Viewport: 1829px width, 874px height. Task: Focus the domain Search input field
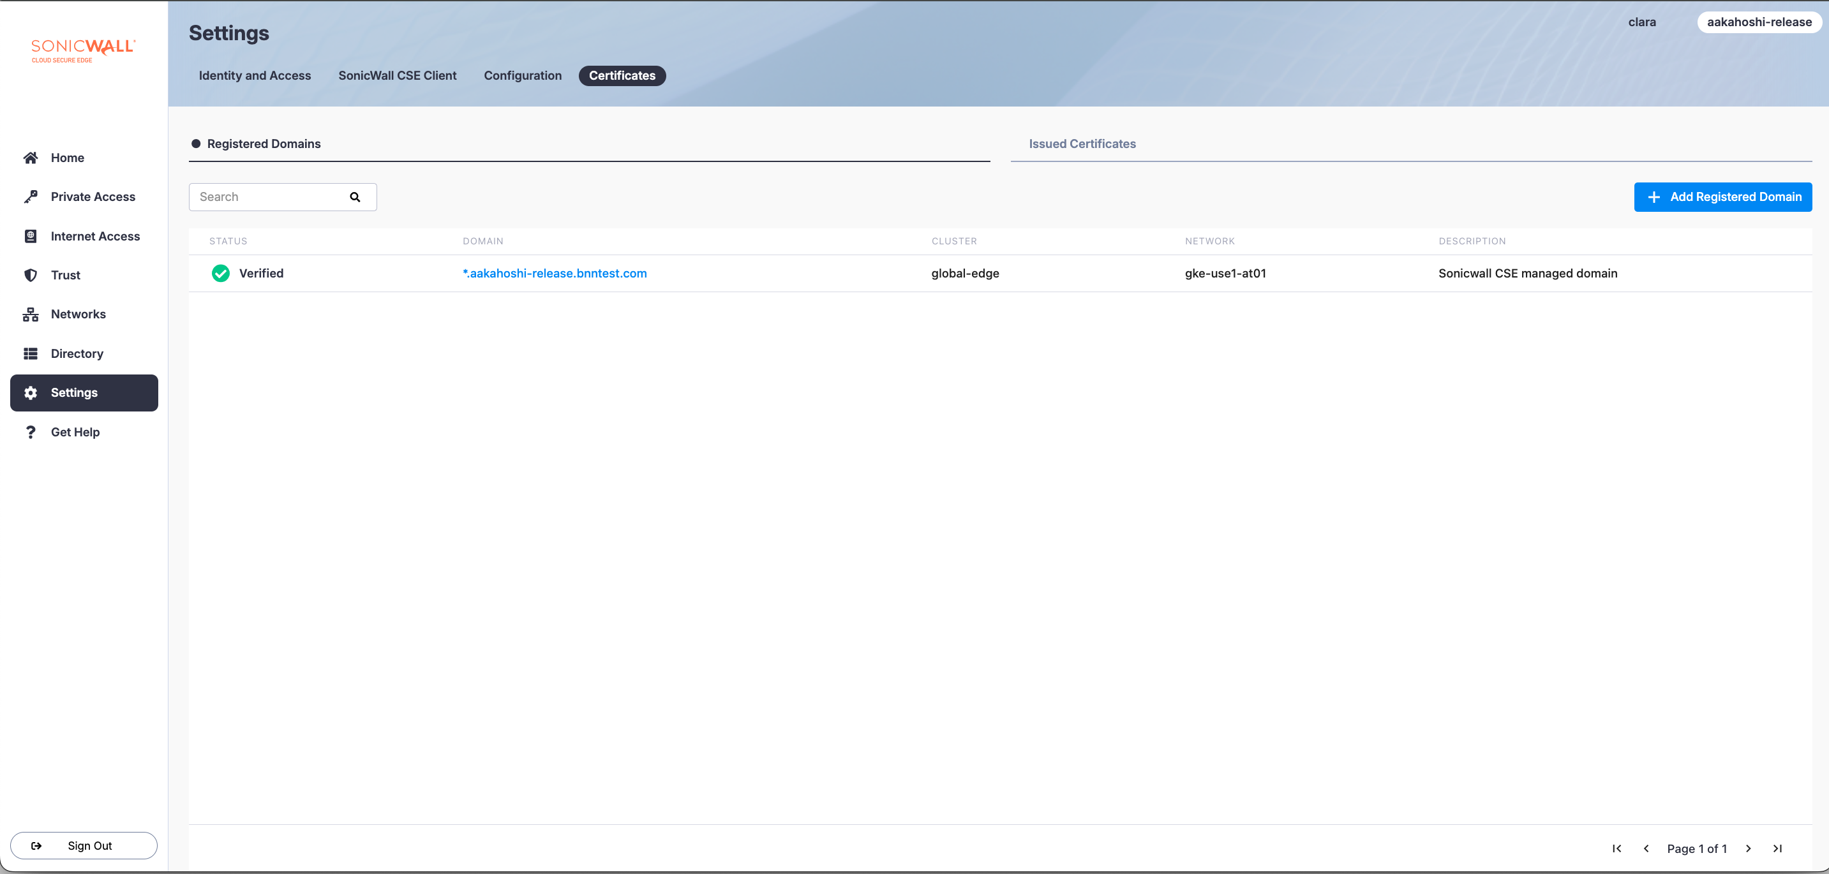point(270,197)
